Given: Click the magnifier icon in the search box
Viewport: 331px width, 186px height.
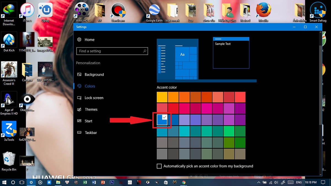Looking at the screenshot, I should point(145,51).
